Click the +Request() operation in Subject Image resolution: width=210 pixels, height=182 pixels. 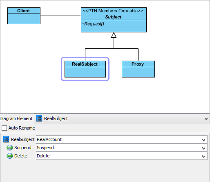pos(93,24)
